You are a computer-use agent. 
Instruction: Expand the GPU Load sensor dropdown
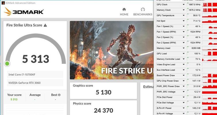184,53
